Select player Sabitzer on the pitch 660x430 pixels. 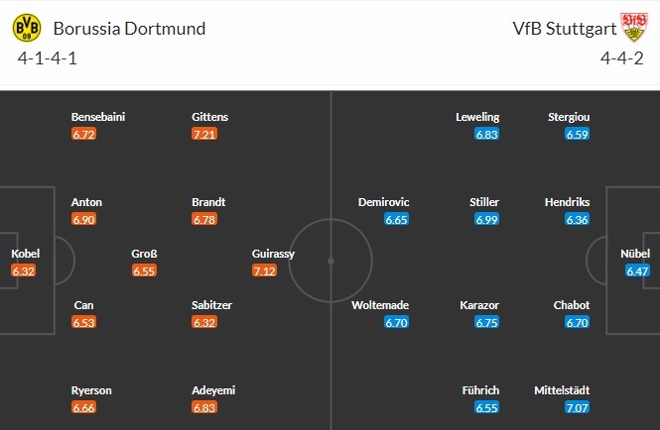pos(211,305)
